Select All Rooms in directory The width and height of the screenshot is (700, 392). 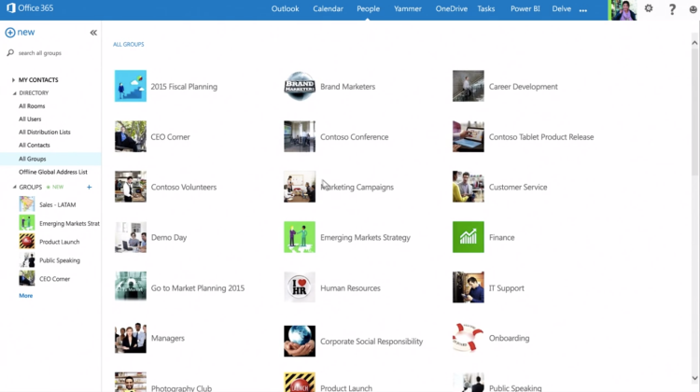tap(32, 105)
